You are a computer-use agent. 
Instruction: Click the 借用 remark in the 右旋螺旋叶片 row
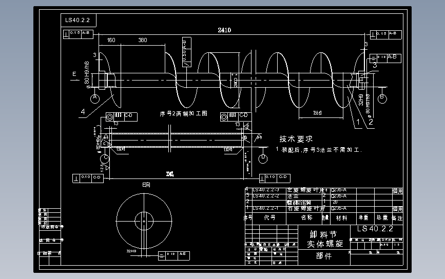coord(398,209)
